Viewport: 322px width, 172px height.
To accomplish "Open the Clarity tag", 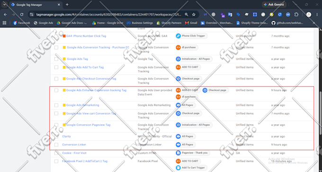I will click(66, 137).
